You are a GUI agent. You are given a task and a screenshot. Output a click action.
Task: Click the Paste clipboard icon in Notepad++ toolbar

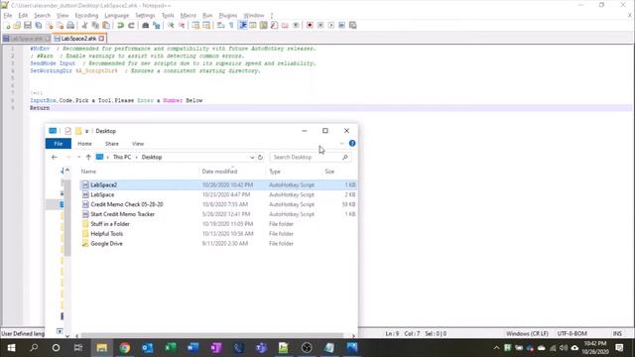(106, 26)
